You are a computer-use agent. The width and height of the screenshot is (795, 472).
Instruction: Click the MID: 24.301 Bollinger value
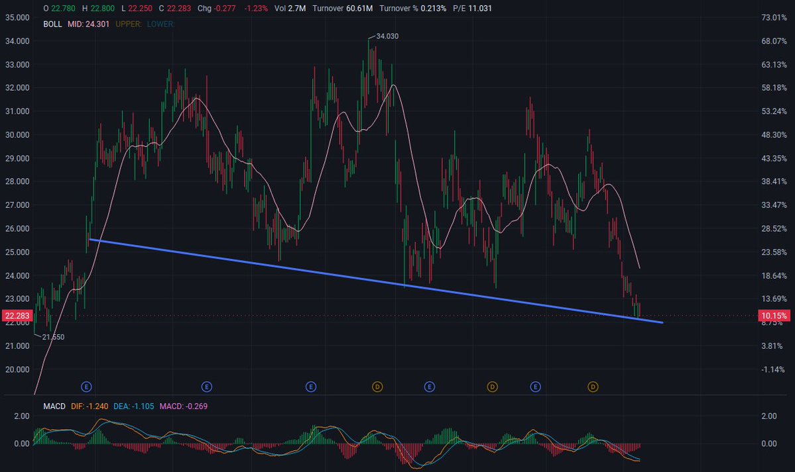coord(88,24)
